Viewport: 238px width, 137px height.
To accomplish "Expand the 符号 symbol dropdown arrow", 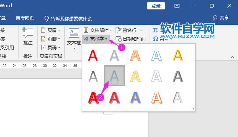I will tap(172, 39).
